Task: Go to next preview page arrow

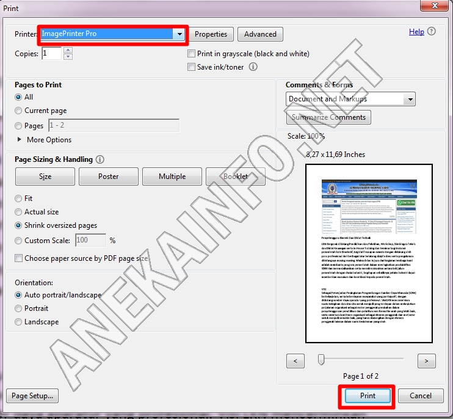Action: 426,361
